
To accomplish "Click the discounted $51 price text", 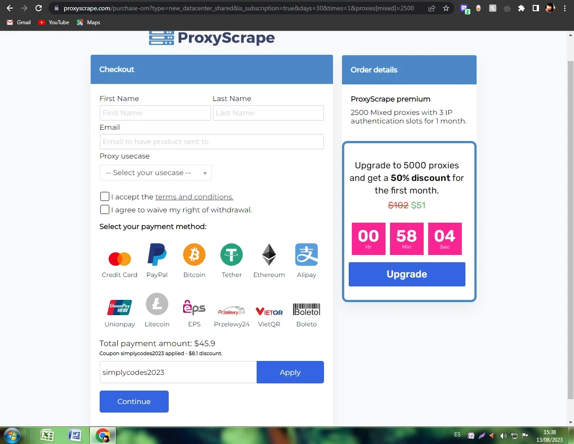I will click(x=418, y=205).
